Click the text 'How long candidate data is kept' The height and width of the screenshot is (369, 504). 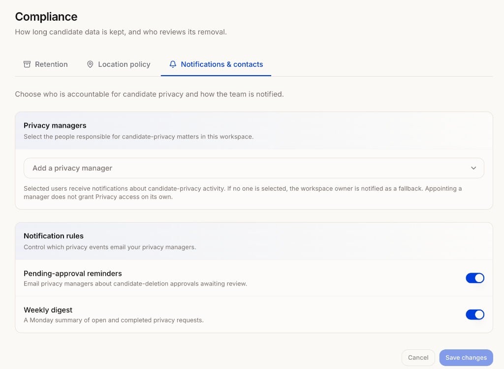coord(70,32)
